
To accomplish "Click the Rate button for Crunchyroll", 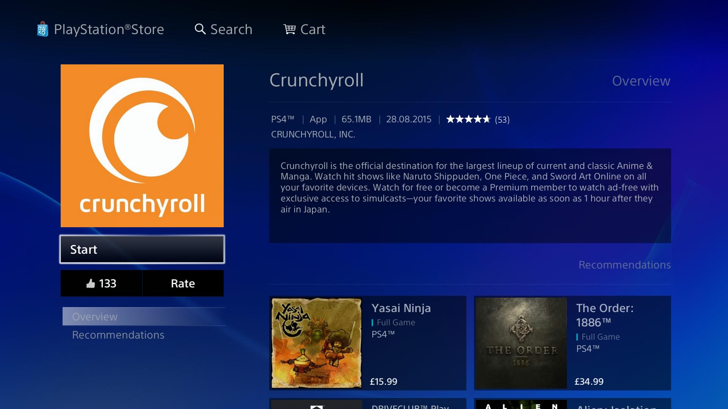I will 182,283.
